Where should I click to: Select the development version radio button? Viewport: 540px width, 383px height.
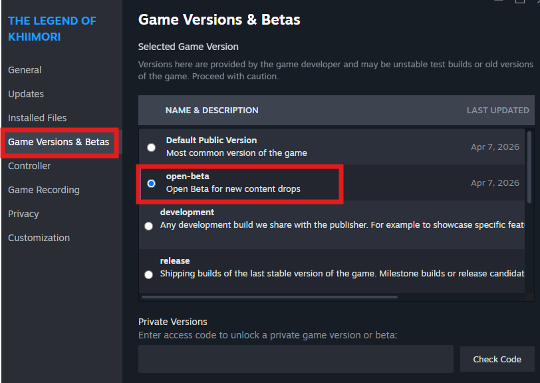pos(148,226)
